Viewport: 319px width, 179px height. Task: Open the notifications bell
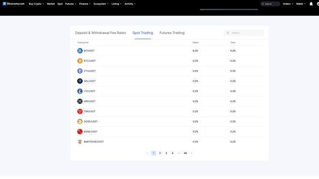click(311, 4)
